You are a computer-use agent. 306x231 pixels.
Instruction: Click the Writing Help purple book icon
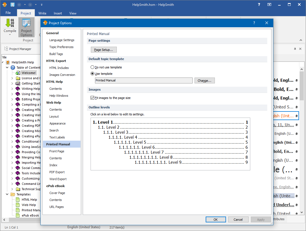pyautogui.click(x=18, y=89)
